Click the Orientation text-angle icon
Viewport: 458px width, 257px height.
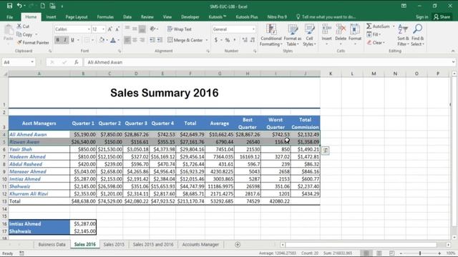click(x=152, y=29)
